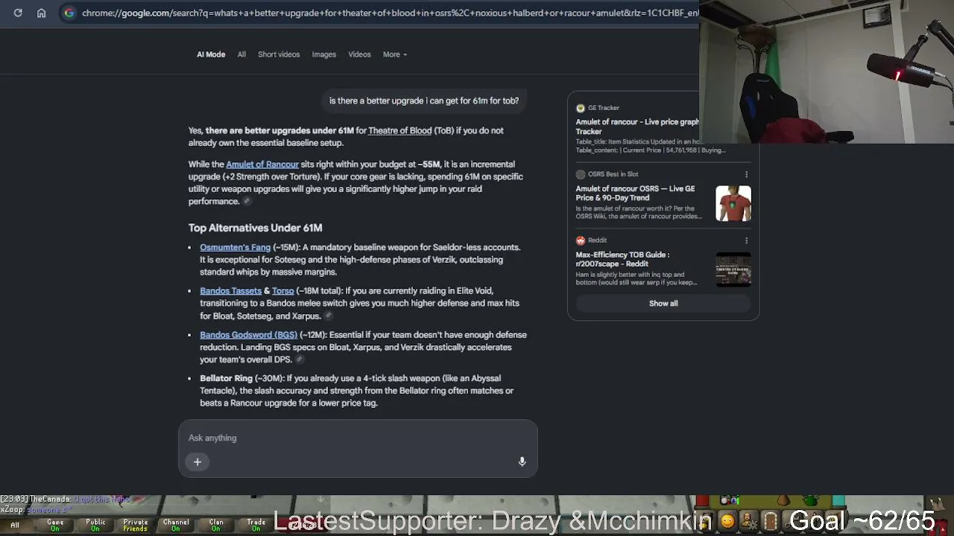
Task: Open attachment options with the plus button
Action: [x=198, y=462]
